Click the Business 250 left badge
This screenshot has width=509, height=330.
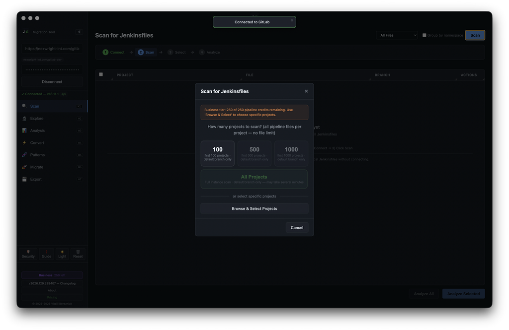(x=52, y=275)
